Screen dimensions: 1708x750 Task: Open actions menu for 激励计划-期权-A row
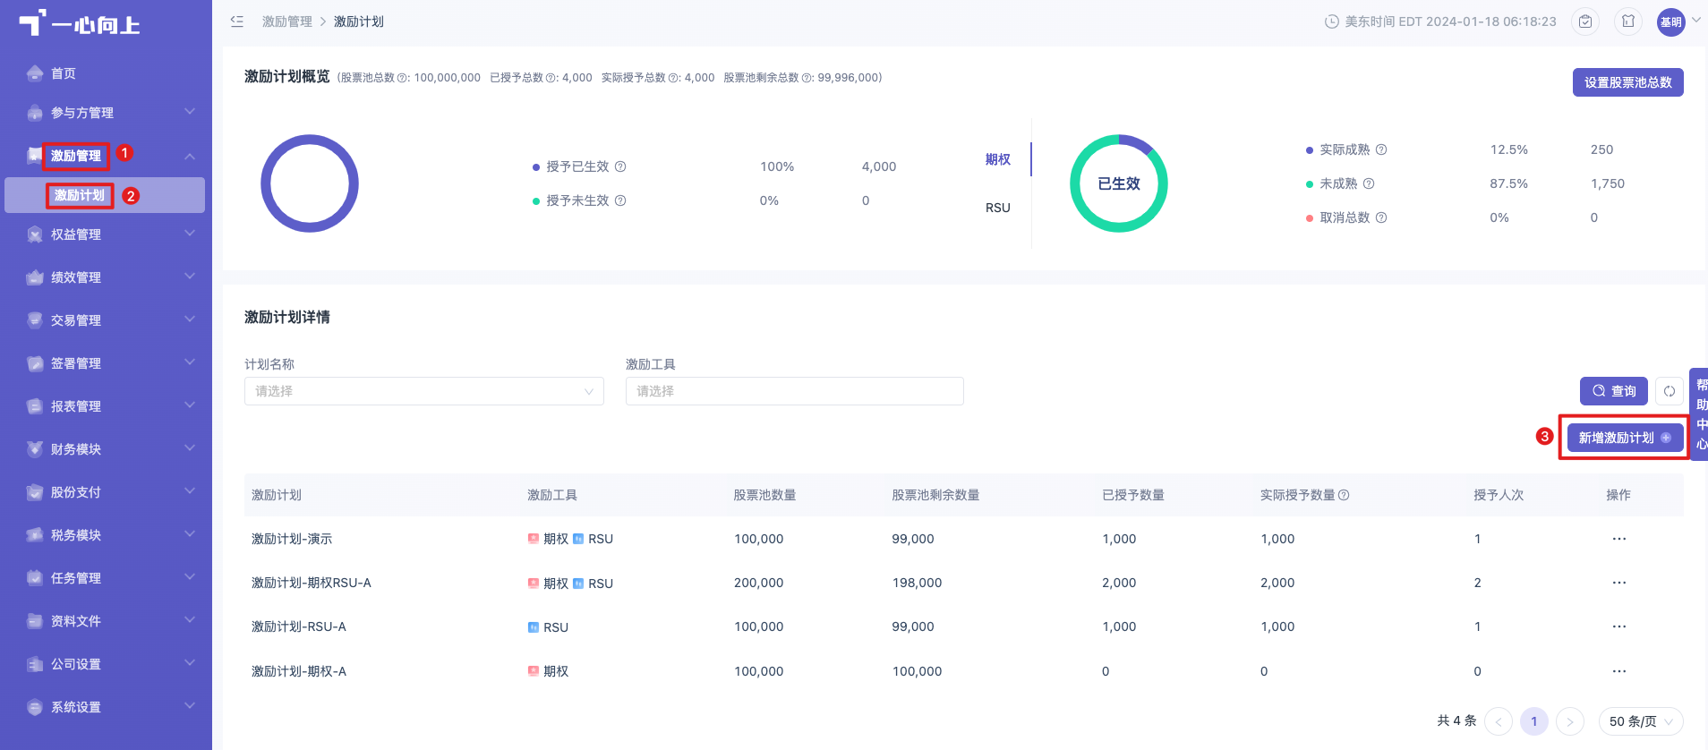click(1619, 671)
